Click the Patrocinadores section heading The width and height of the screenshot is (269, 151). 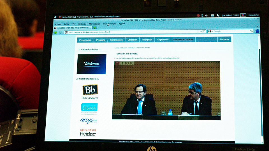(x=89, y=49)
